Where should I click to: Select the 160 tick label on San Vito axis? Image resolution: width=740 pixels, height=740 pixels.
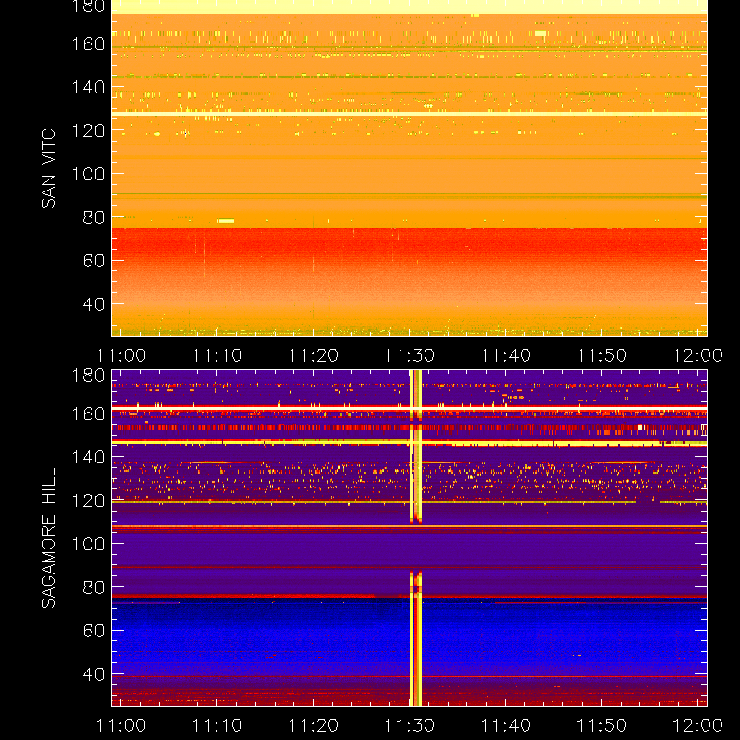pos(88,43)
